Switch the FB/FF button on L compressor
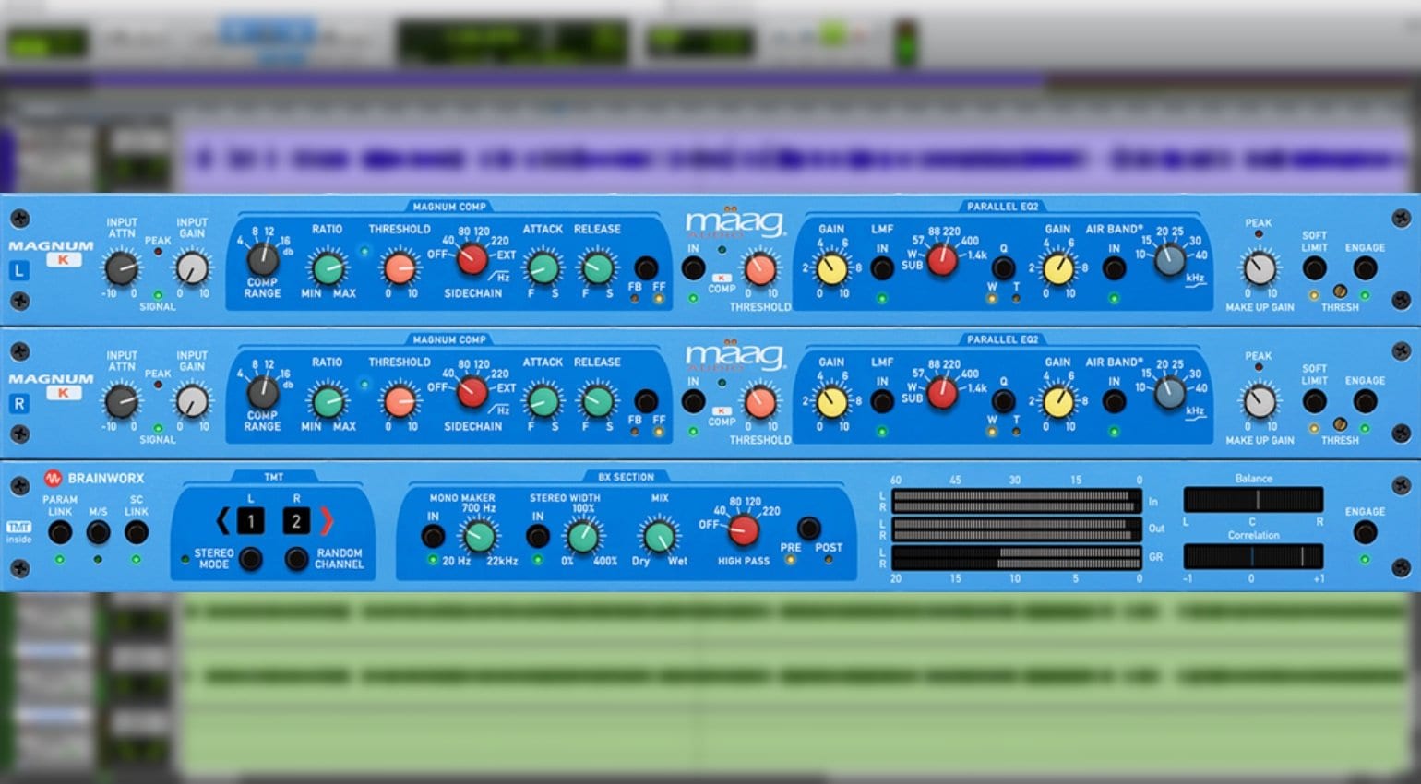 tap(646, 268)
